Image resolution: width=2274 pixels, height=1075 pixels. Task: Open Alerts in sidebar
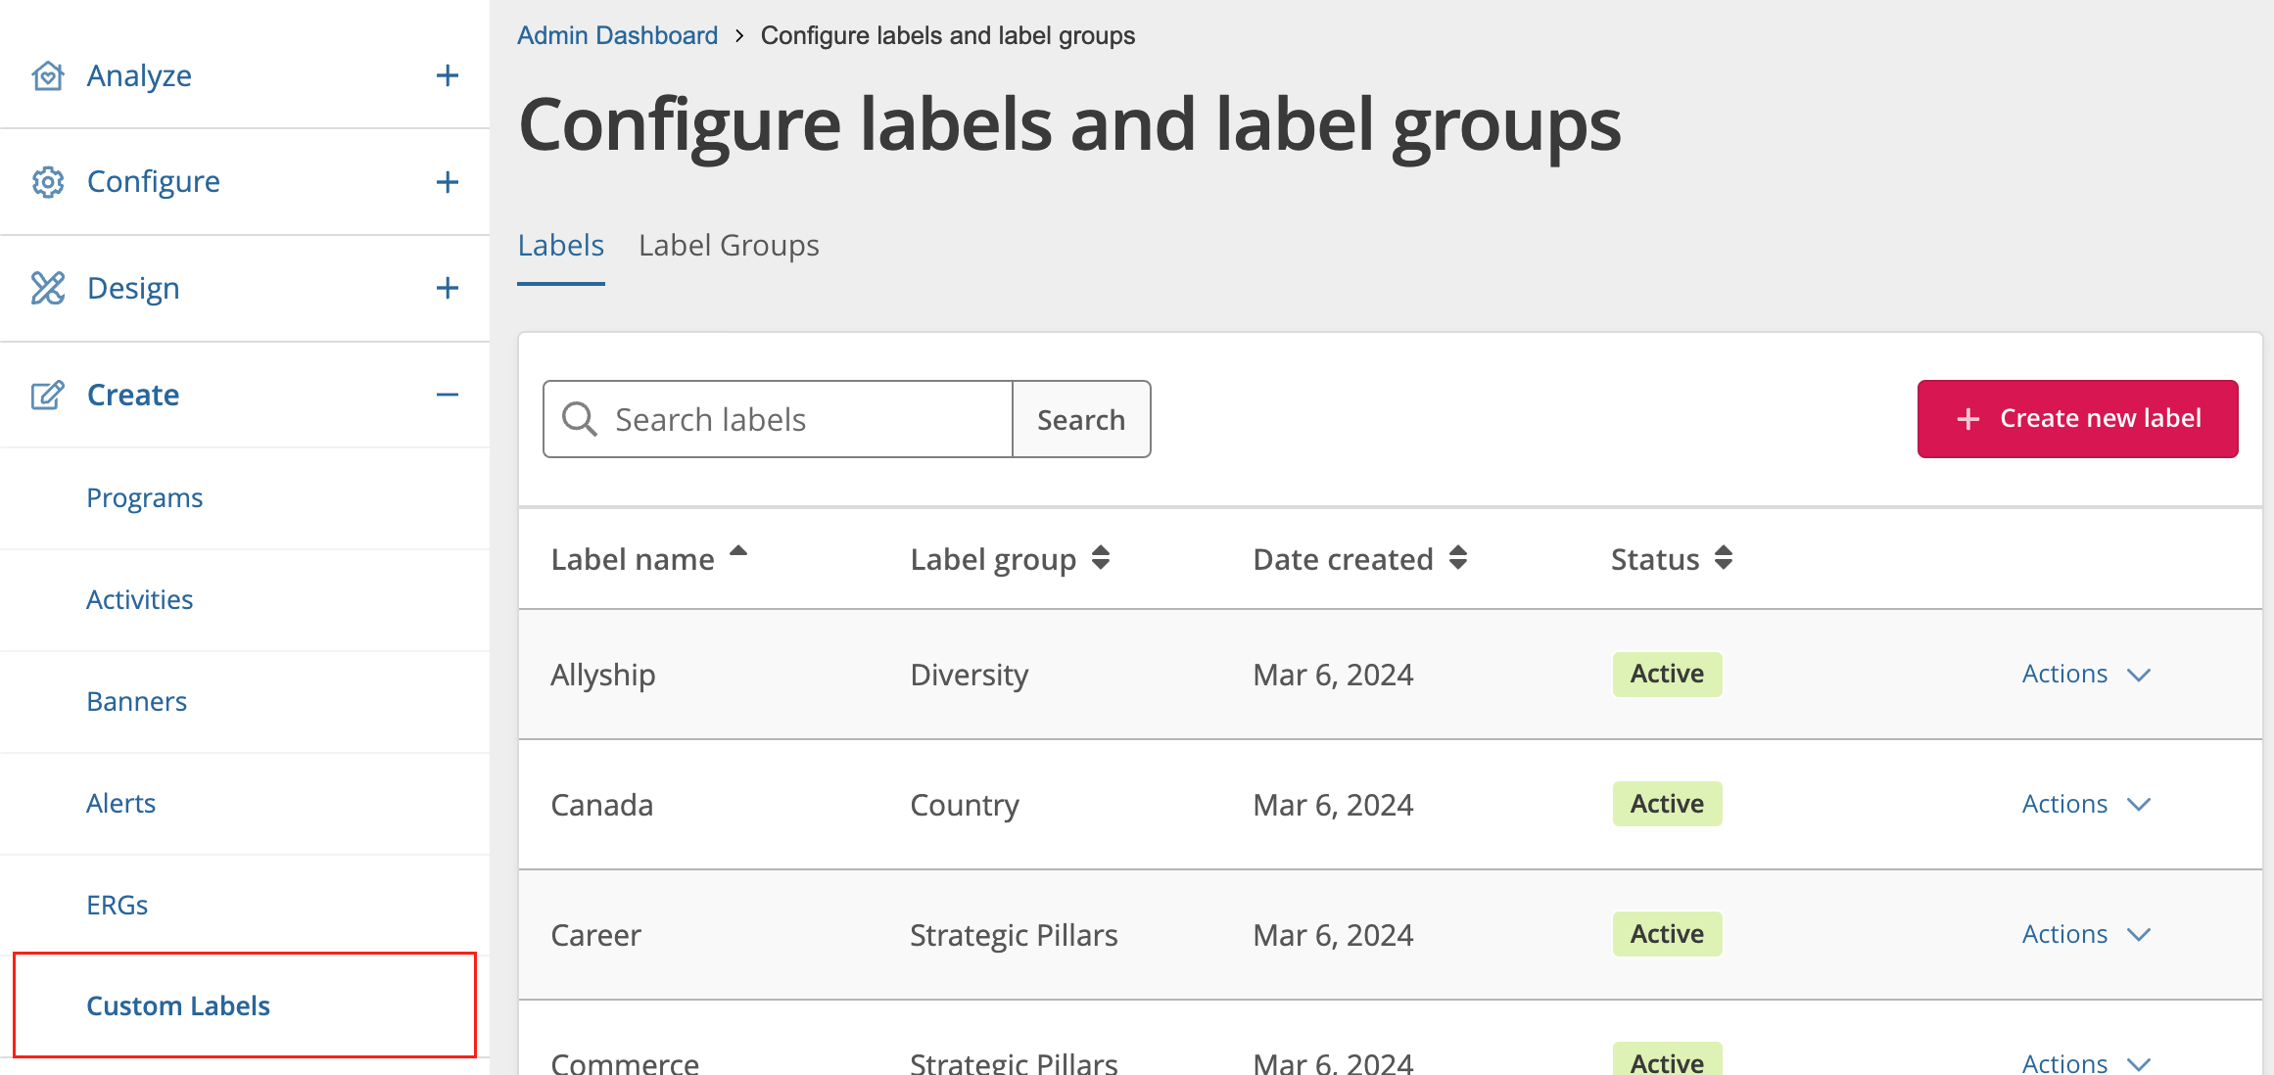point(121,804)
